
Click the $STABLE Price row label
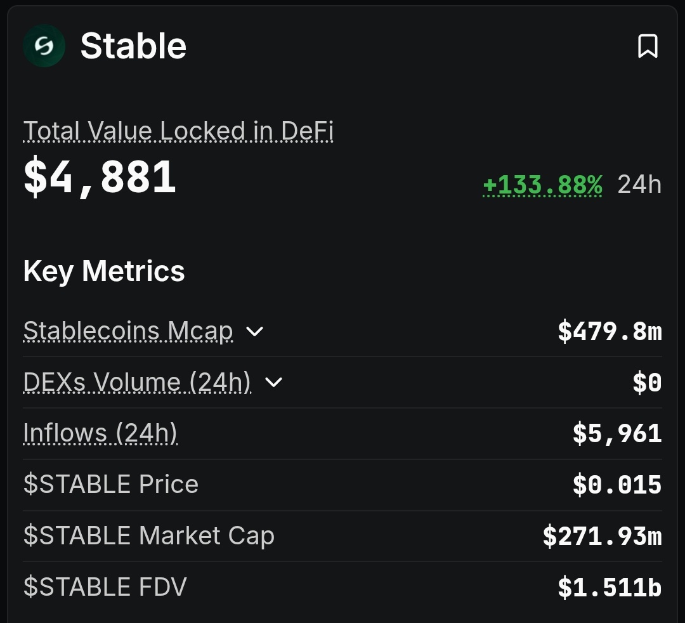111,485
